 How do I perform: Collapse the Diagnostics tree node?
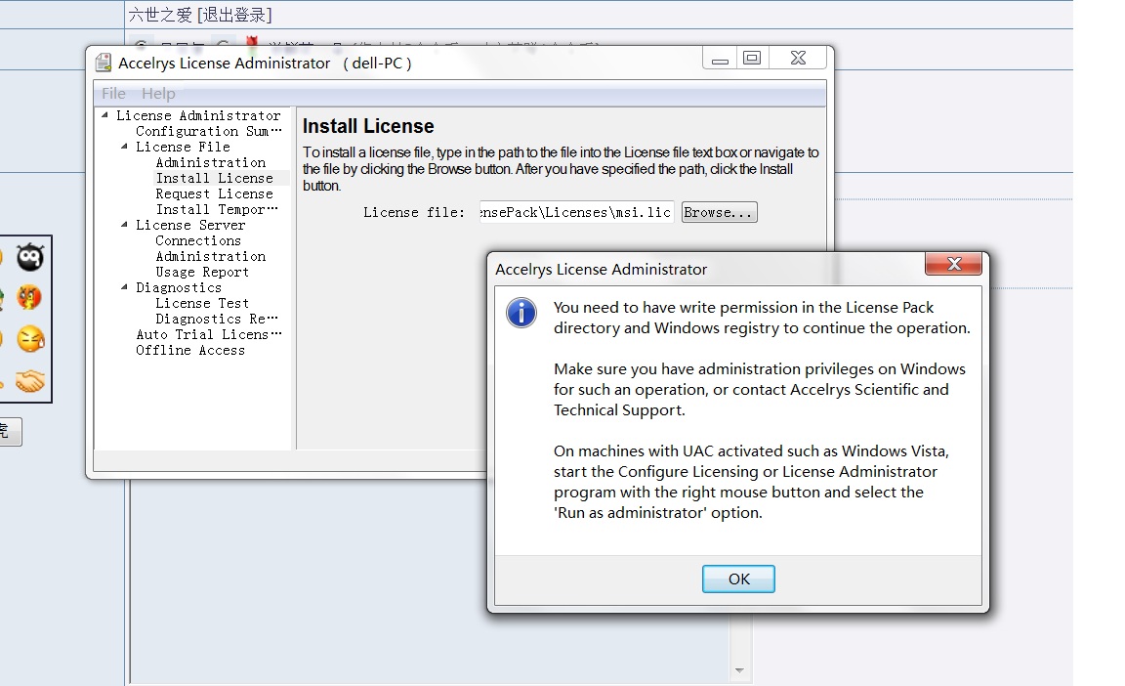[124, 287]
